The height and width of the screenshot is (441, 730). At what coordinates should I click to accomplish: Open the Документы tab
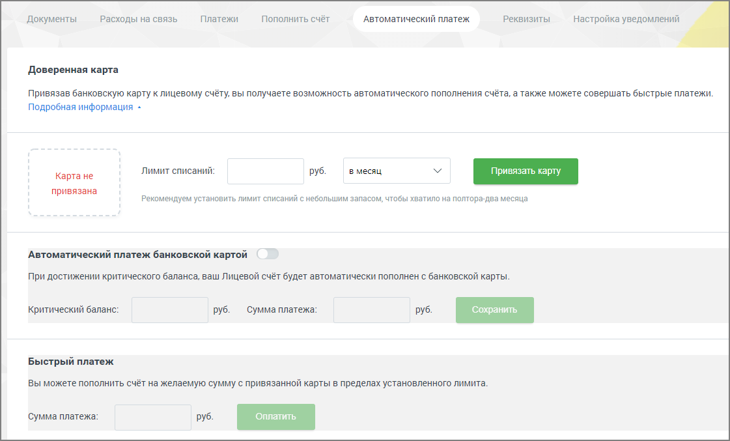51,19
